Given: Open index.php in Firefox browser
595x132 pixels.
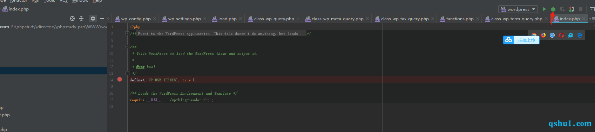Looking at the screenshot, I should [x=543, y=35].
